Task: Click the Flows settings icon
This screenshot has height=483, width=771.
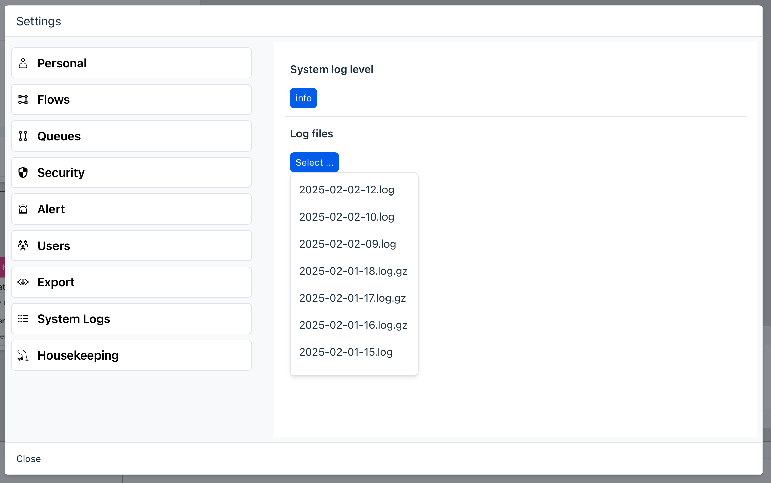Action: (x=23, y=99)
